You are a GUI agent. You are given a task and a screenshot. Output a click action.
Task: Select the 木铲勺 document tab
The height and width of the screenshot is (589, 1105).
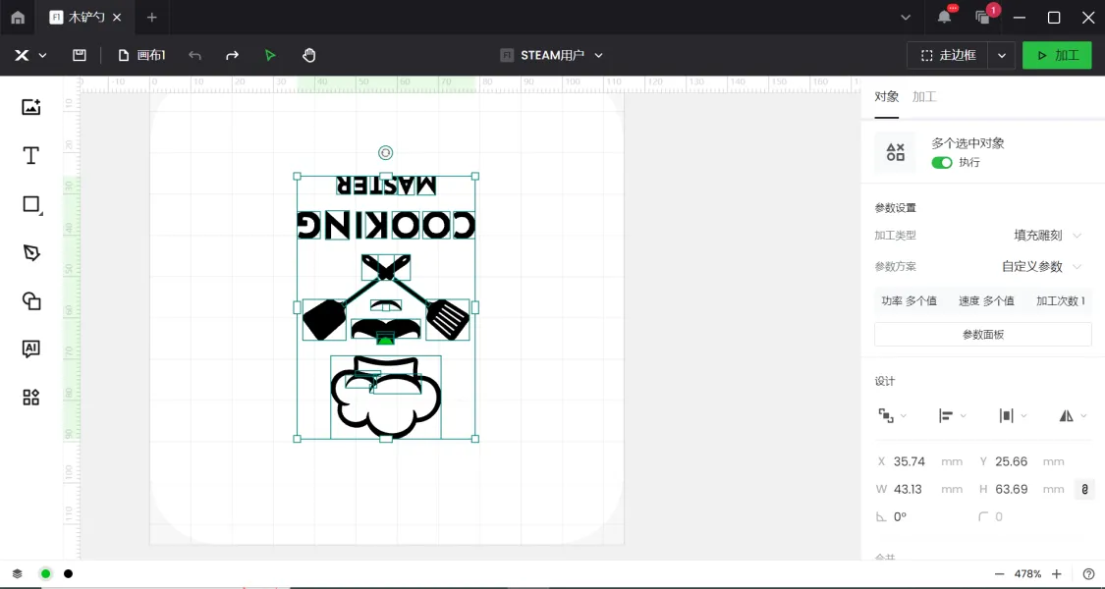click(85, 18)
